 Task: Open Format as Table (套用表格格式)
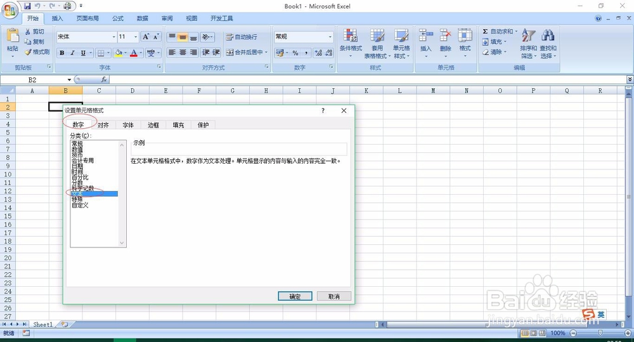[x=377, y=43]
